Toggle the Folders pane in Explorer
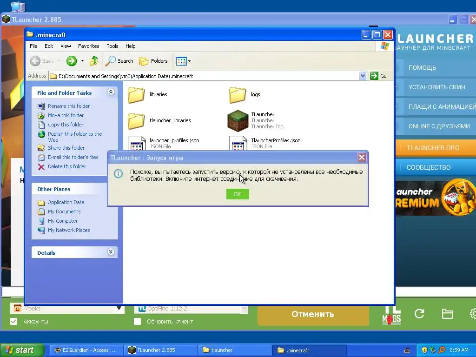Viewport: 476px width, 357px height. coord(153,61)
